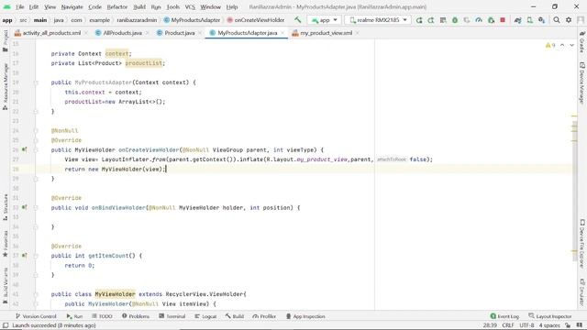Toggle the Device Manager side panel
587x330 pixels.
click(x=581, y=83)
